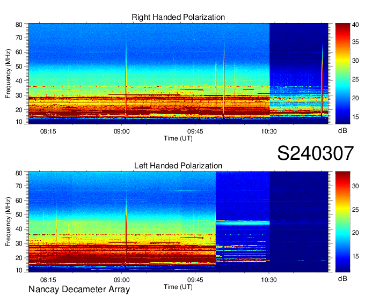Click the 15 dB tick on Left Handed color bar
Image resolution: width=365 pixels, height=296 pixels.
pyautogui.click(x=355, y=256)
